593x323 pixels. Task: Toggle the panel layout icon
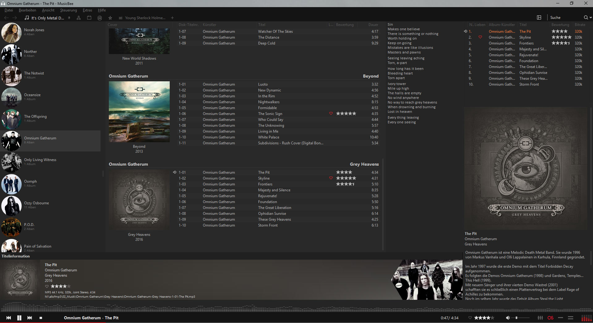[x=539, y=18]
